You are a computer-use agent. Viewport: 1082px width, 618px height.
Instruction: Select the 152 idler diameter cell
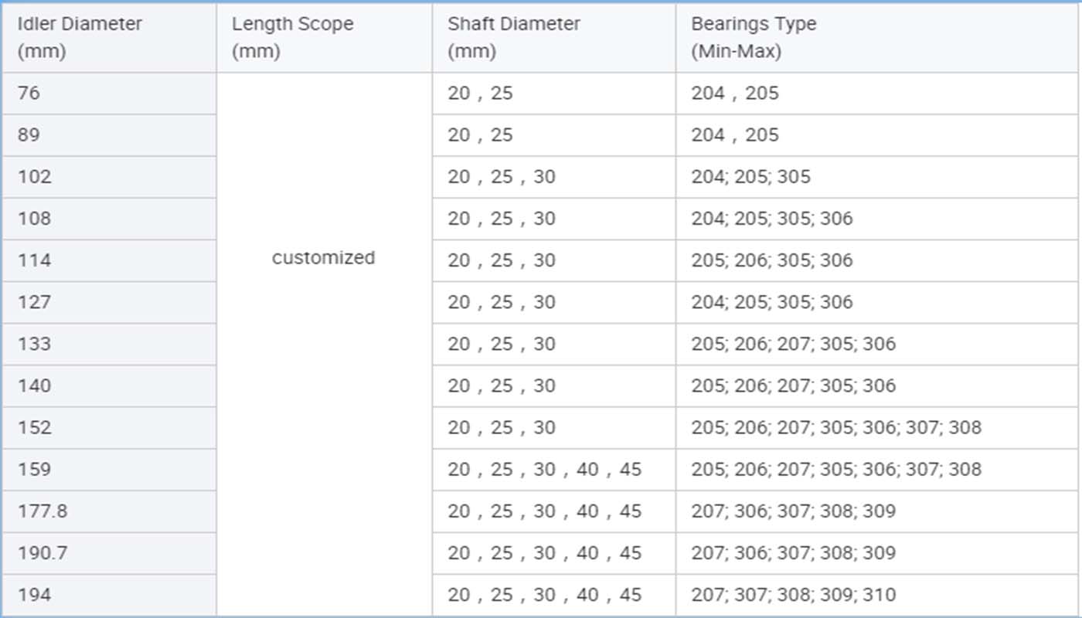pos(109,427)
